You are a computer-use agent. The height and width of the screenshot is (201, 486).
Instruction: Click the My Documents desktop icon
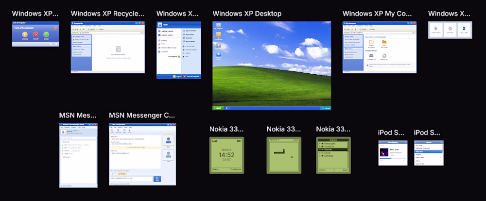[x=219, y=35]
